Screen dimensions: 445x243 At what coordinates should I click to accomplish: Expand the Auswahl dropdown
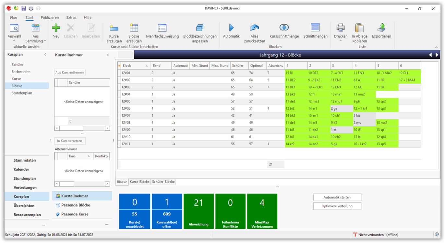pos(14,41)
